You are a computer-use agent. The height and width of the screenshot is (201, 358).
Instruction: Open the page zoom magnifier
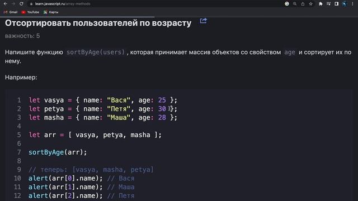(295, 4)
